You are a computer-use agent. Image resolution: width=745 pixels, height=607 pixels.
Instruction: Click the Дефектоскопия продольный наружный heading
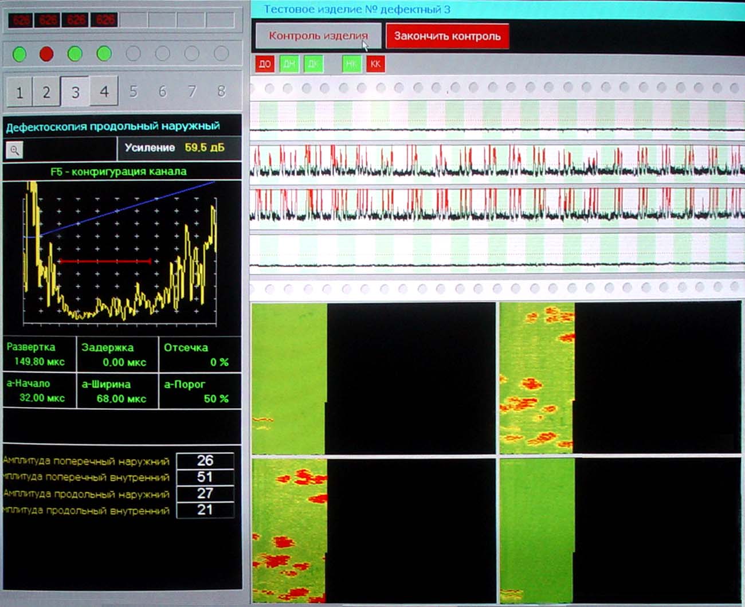[x=113, y=126]
